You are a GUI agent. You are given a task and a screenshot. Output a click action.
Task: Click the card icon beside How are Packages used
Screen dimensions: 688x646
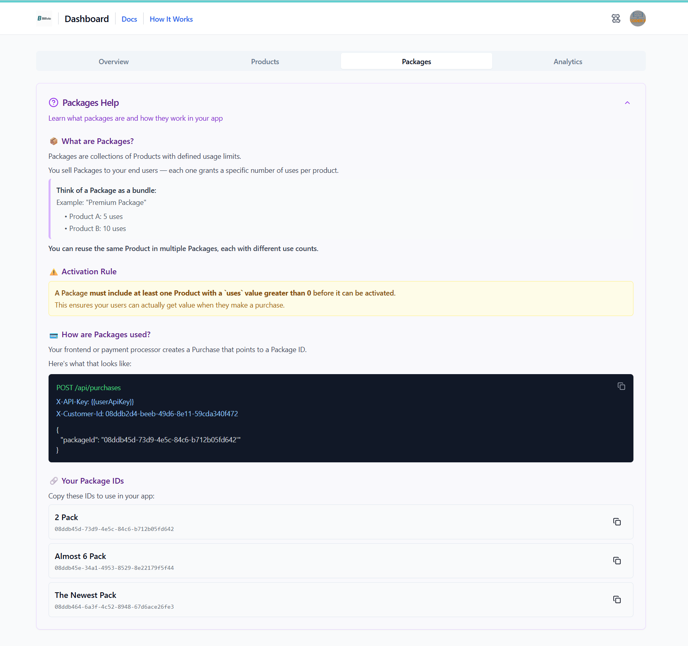pos(54,335)
